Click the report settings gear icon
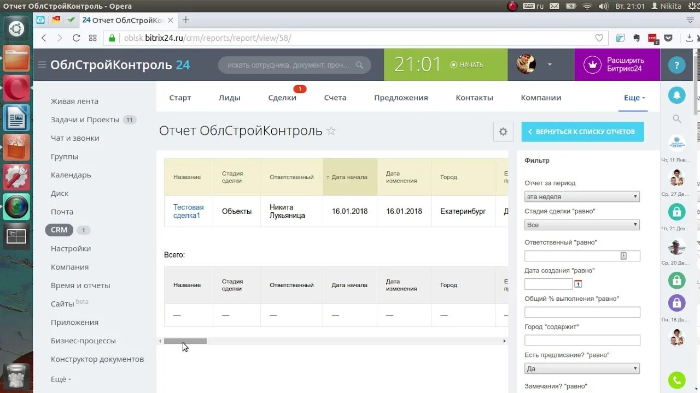Image resolution: width=700 pixels, height=393 pixels. pos(503,132)
